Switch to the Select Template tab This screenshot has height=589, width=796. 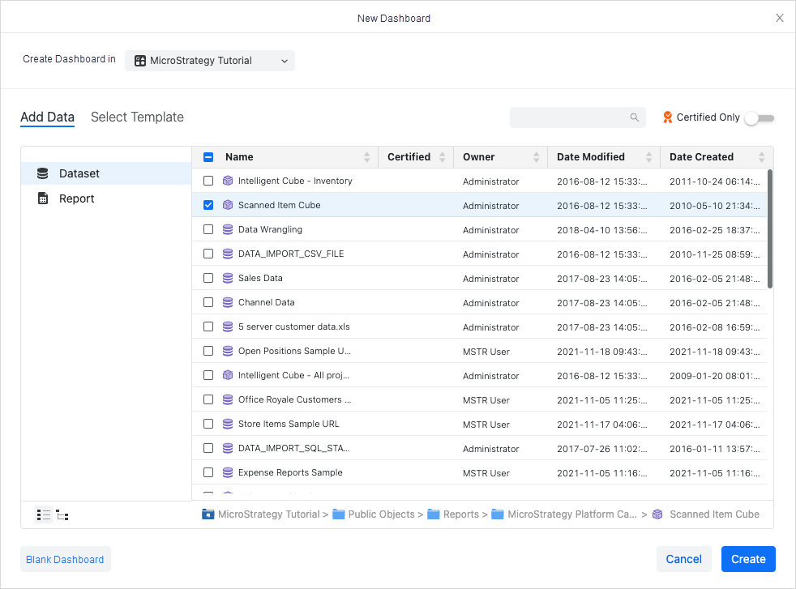(137, 117)
